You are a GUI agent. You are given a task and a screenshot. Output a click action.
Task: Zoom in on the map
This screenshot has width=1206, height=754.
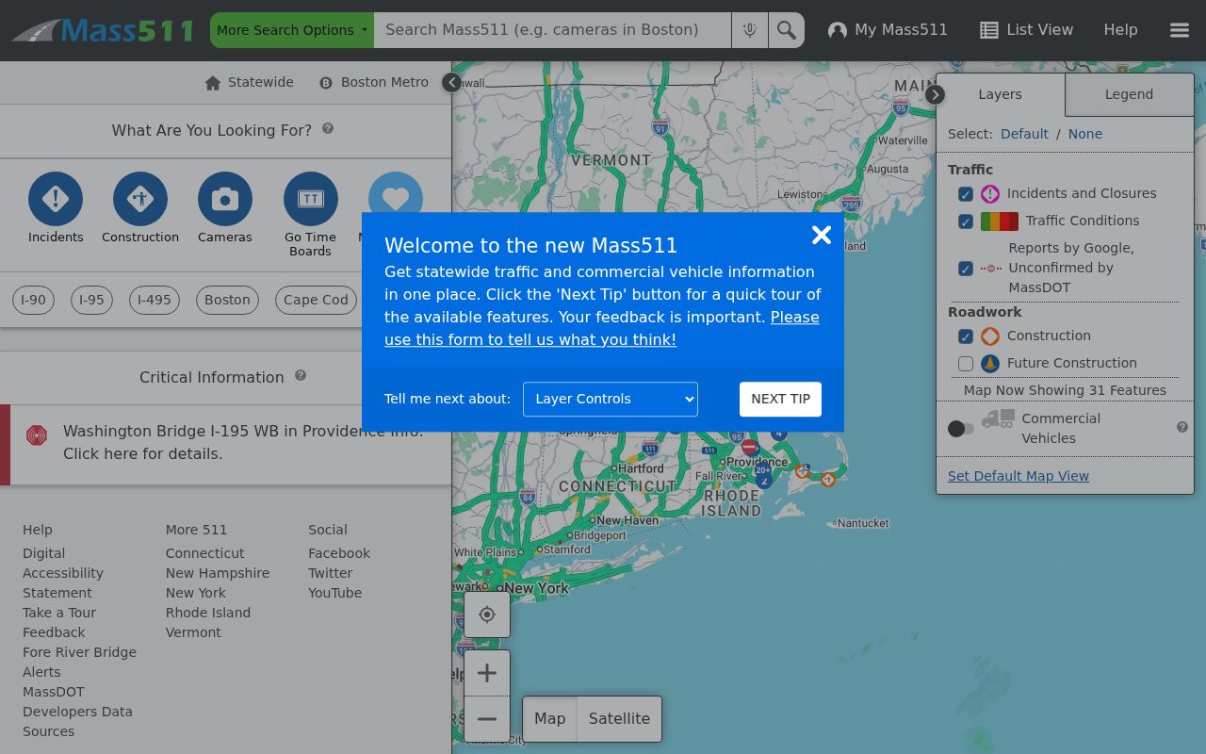[x=487, y=673]
